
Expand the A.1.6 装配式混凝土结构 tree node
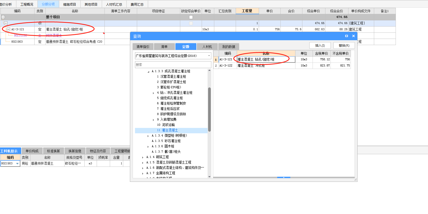tap(143, 168)
